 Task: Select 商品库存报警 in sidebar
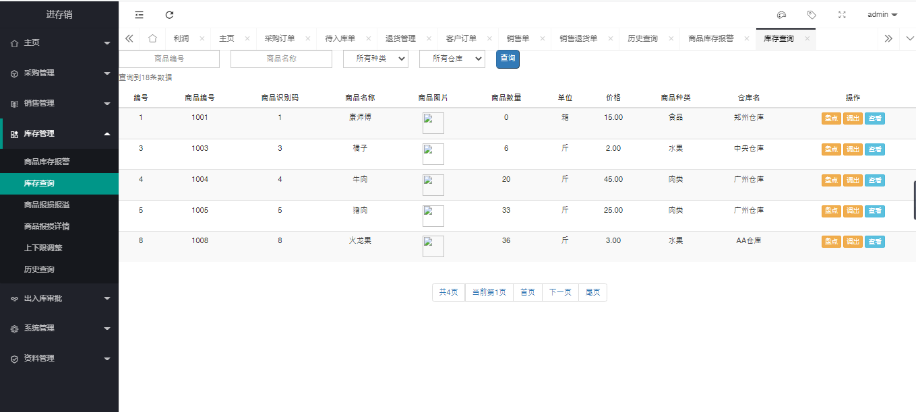click(x=47, y=162)
